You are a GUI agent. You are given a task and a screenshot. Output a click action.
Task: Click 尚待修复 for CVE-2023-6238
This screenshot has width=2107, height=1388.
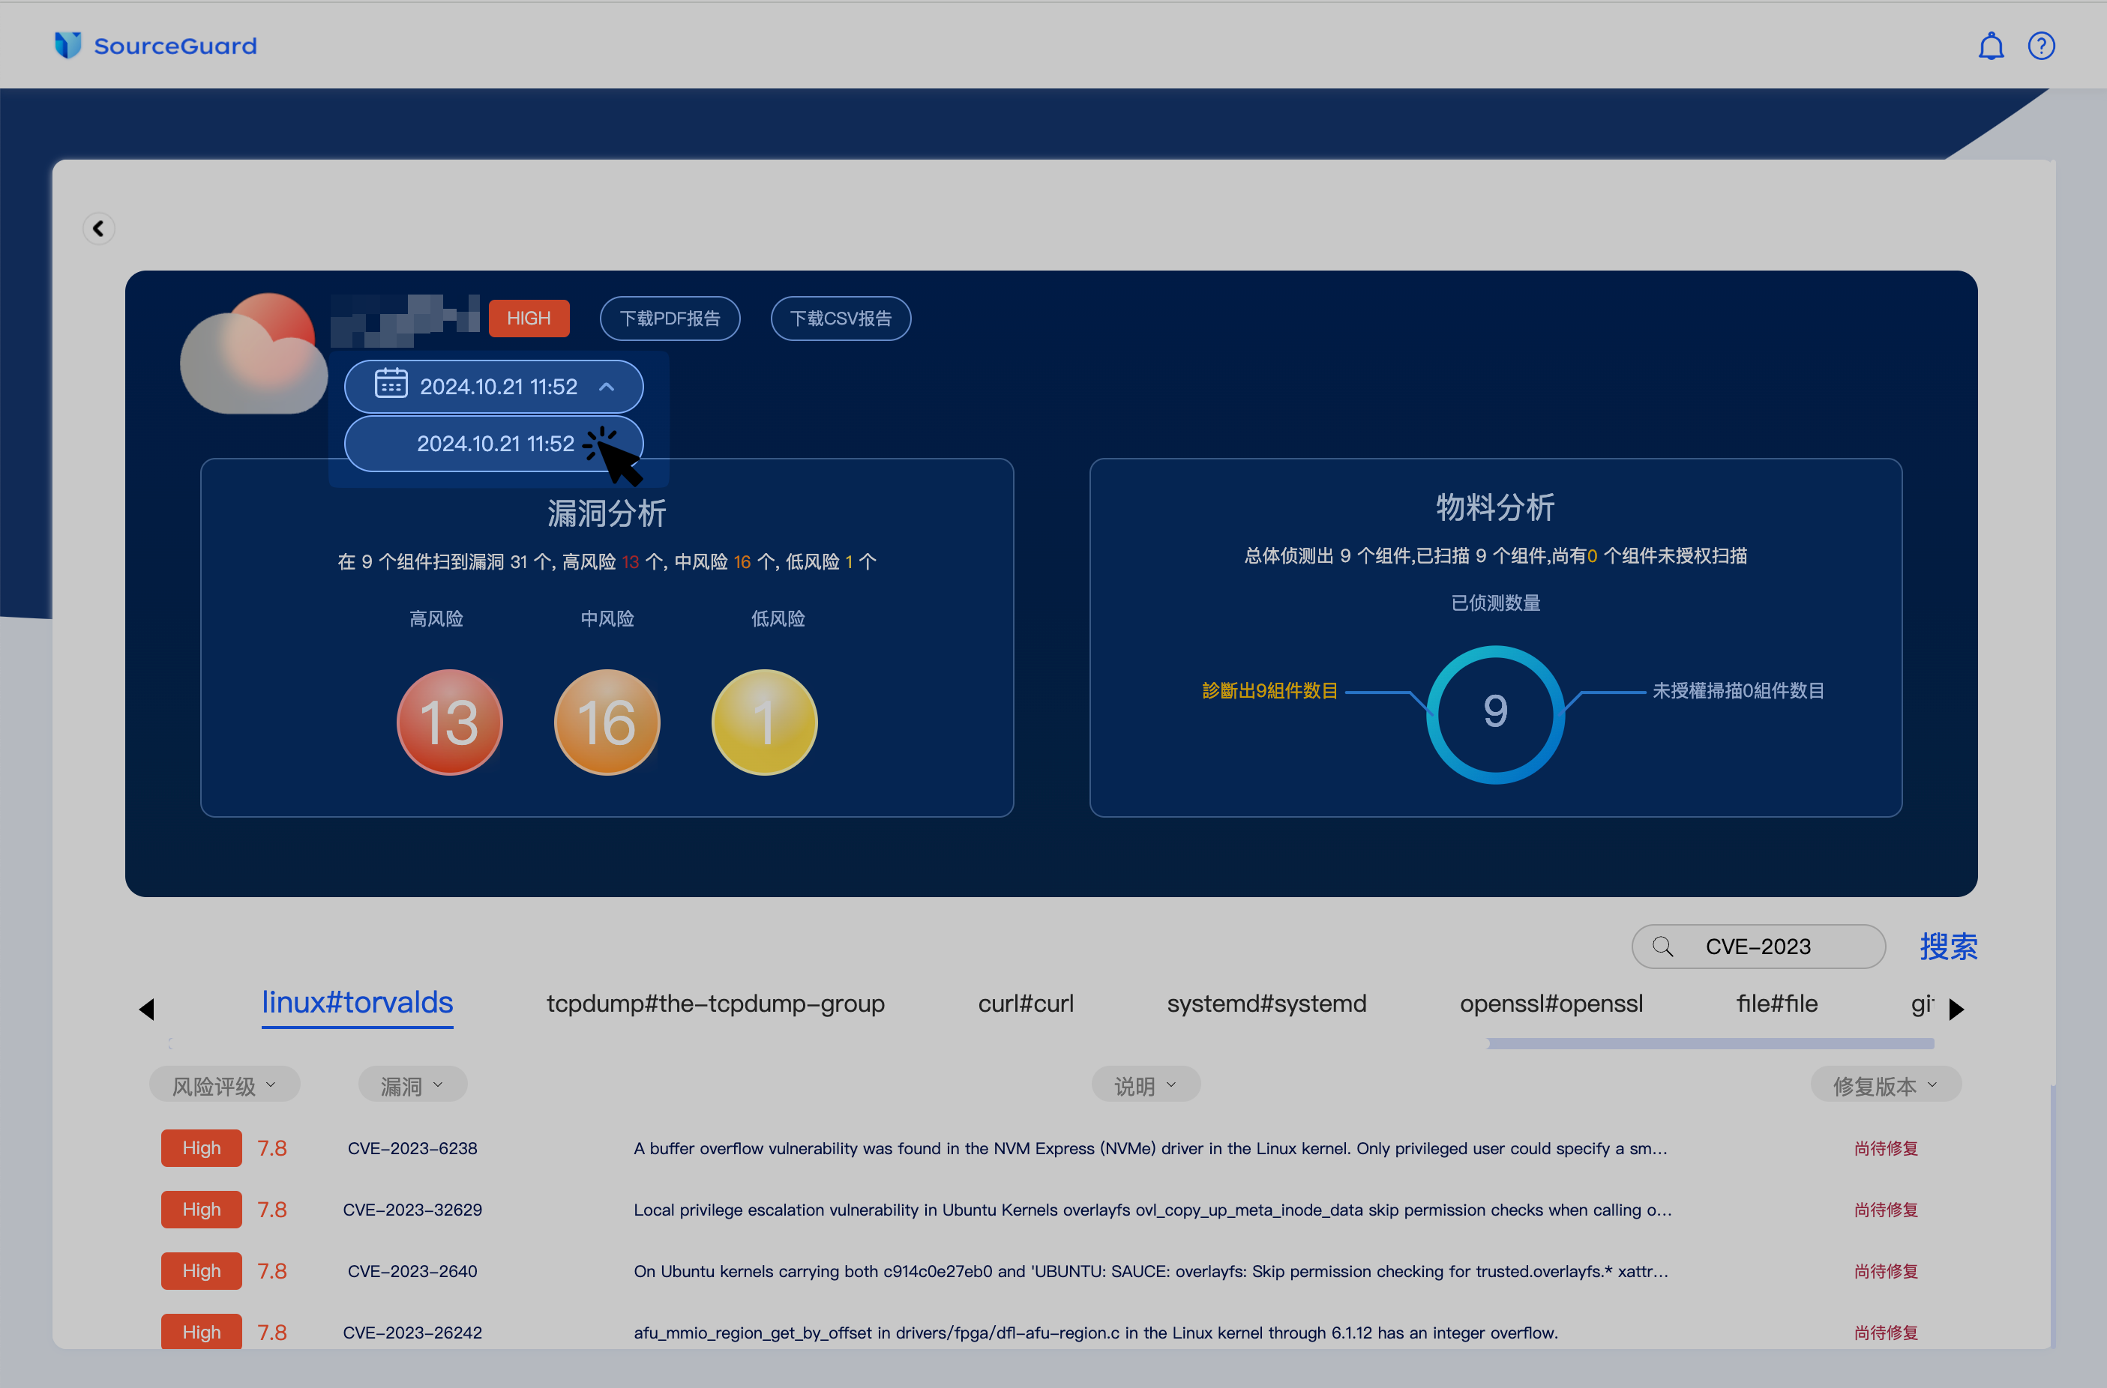[1886, 1148]
